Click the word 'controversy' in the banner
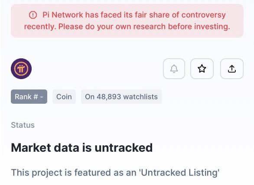This screenshot has height=185, width=254. pyautogui.click(x=204, y=15)
